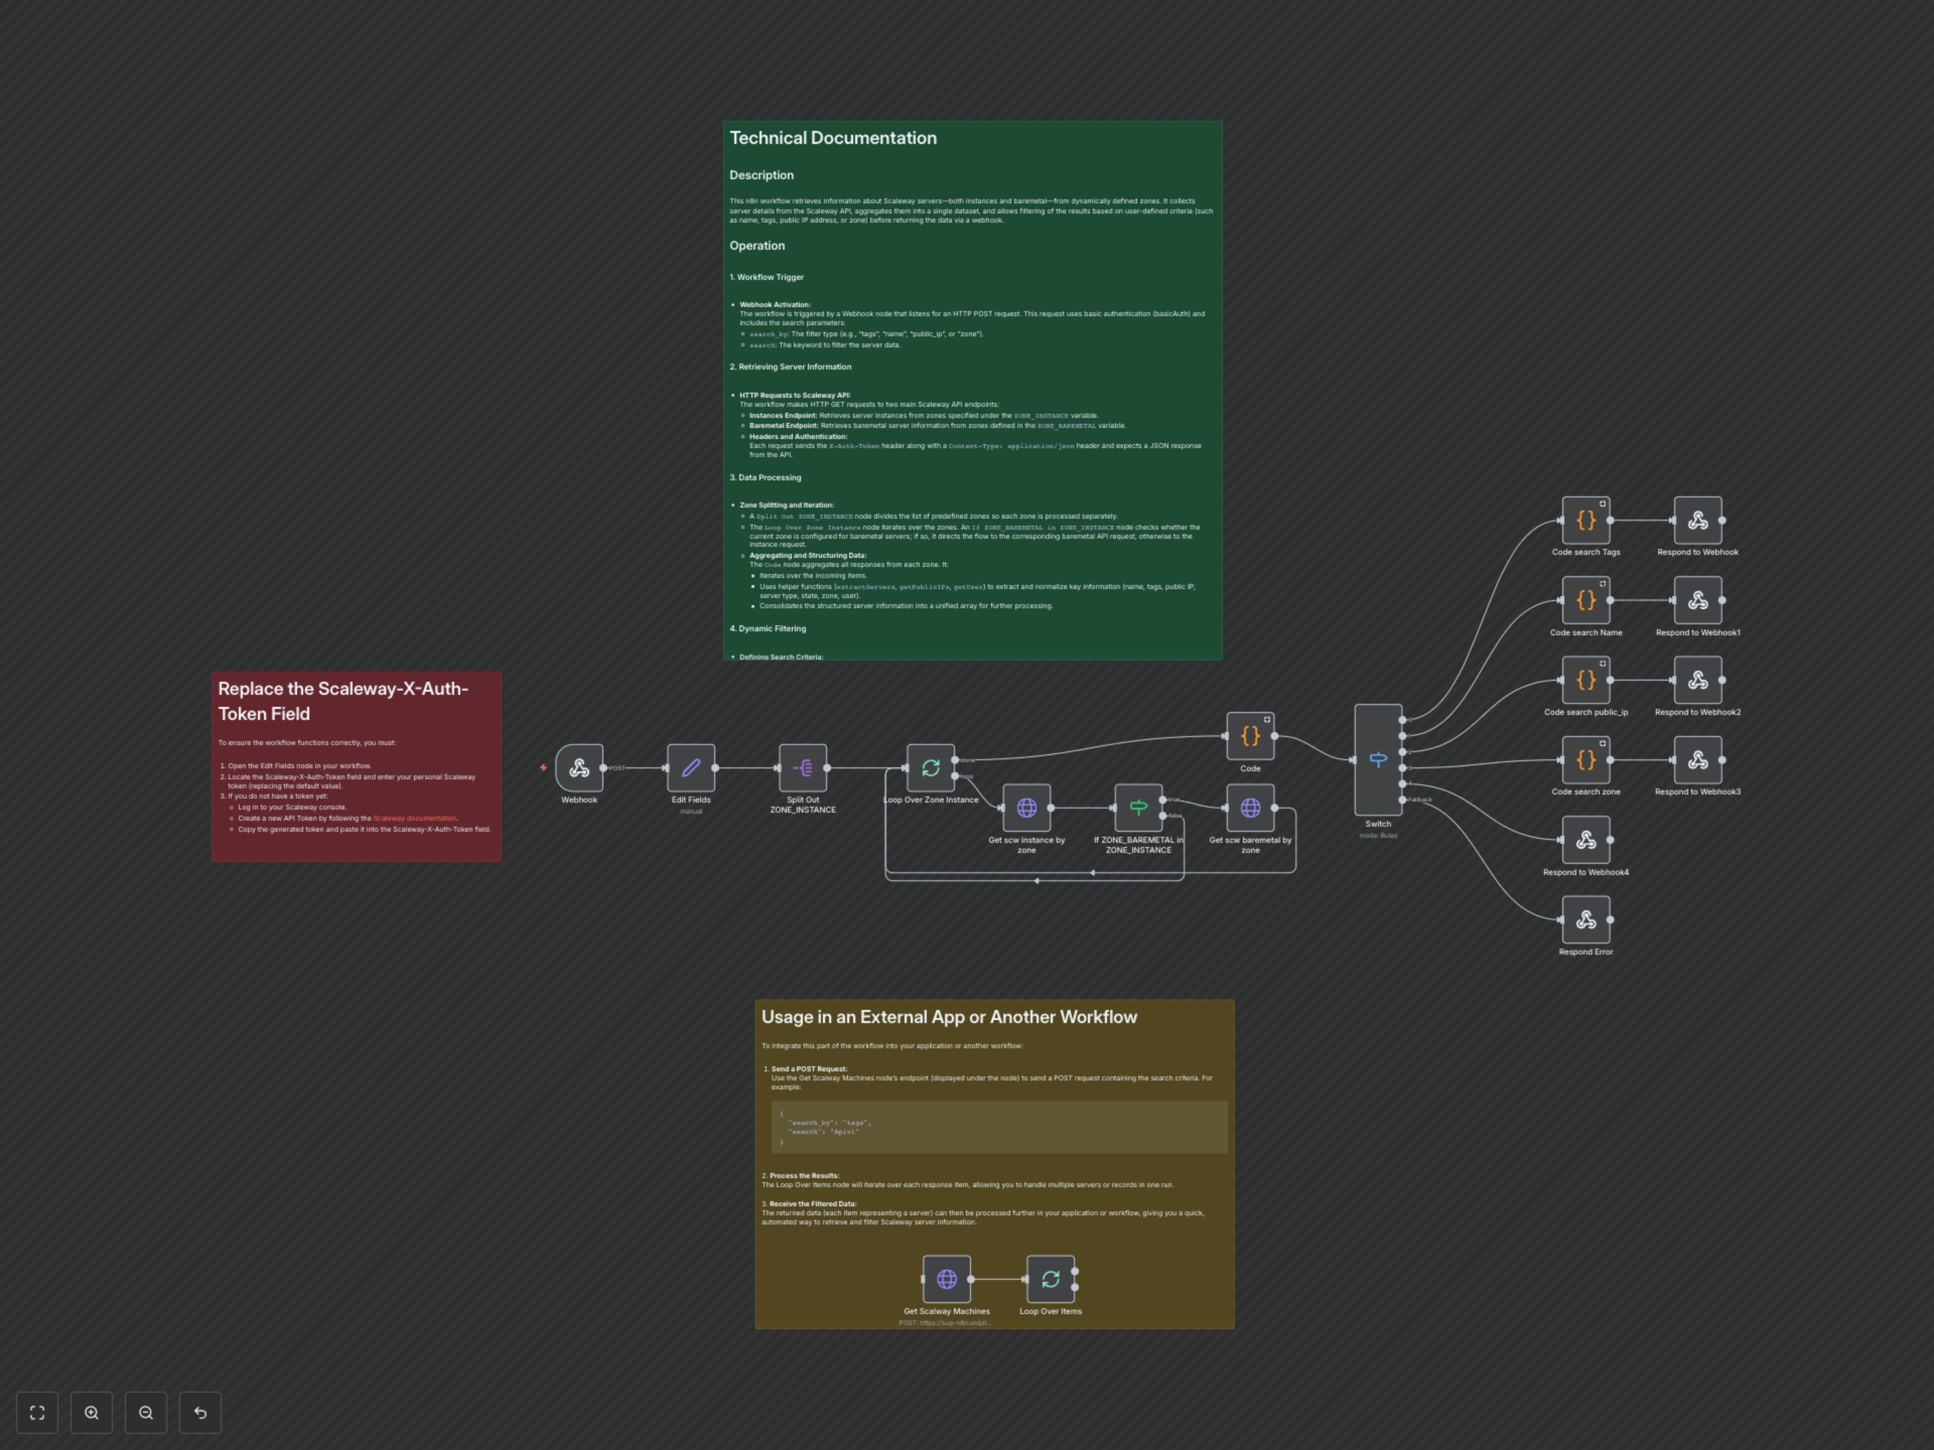Select the Edit Fields pencil node
The image size is (1934, 1450).
coord(690,767)
